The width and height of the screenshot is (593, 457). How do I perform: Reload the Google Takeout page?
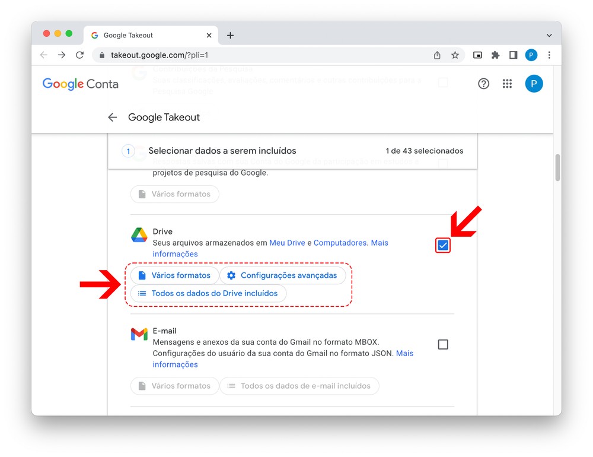79,55
